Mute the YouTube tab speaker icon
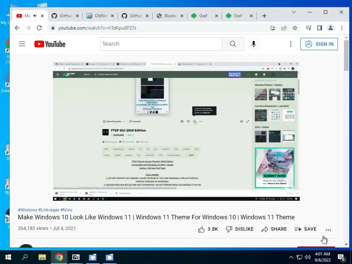352x264 pixels. click(35, 16)
